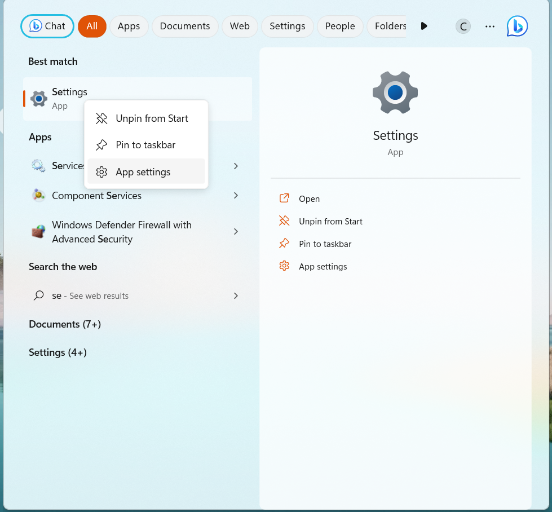Open the three-dot more options menu
This screenshot has height=512, width=552.
(490, 27)
